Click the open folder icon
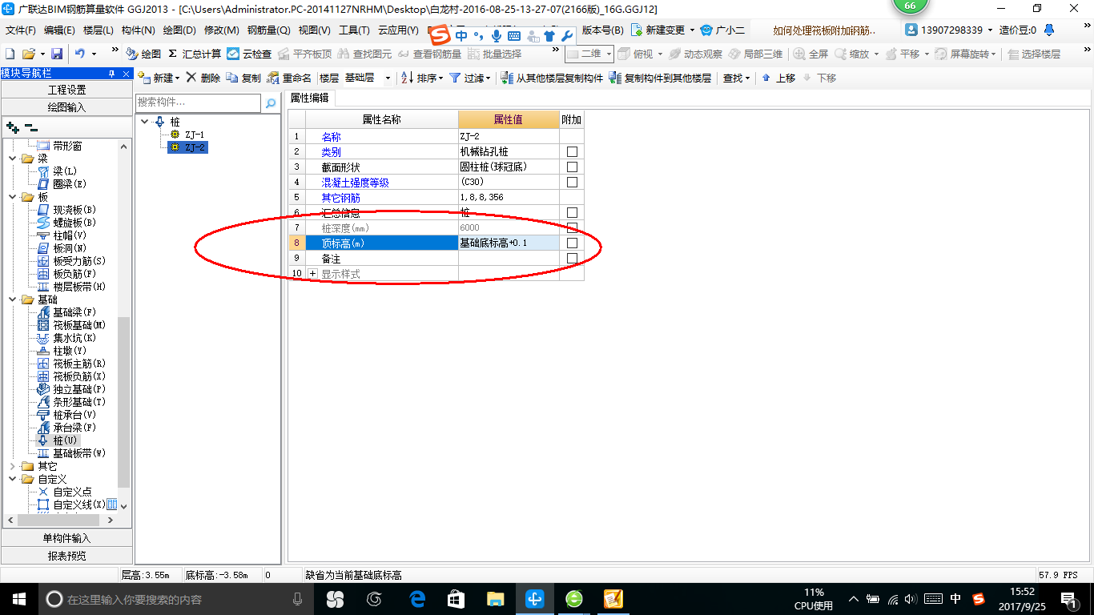This screenshot has width=1094, height=615. tap(28, 54)
